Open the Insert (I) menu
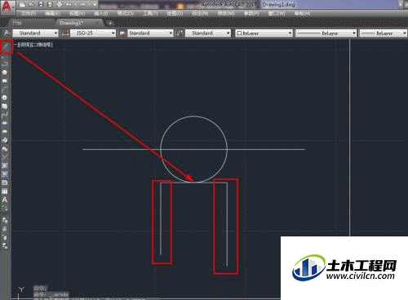This screenshot has width=408, height=300. (x=101, y=13)
